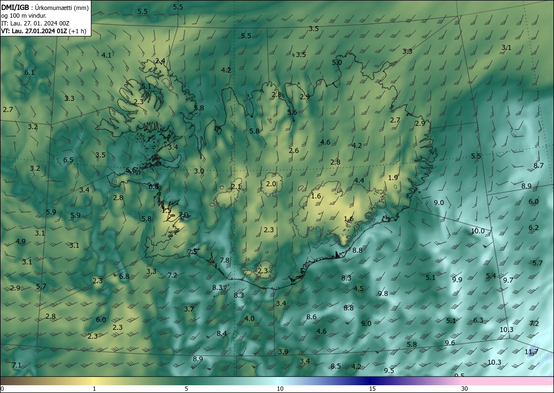This screenshot has width=554, height=393.
Task: Click the map value 9.8
Action: (383, 294)
